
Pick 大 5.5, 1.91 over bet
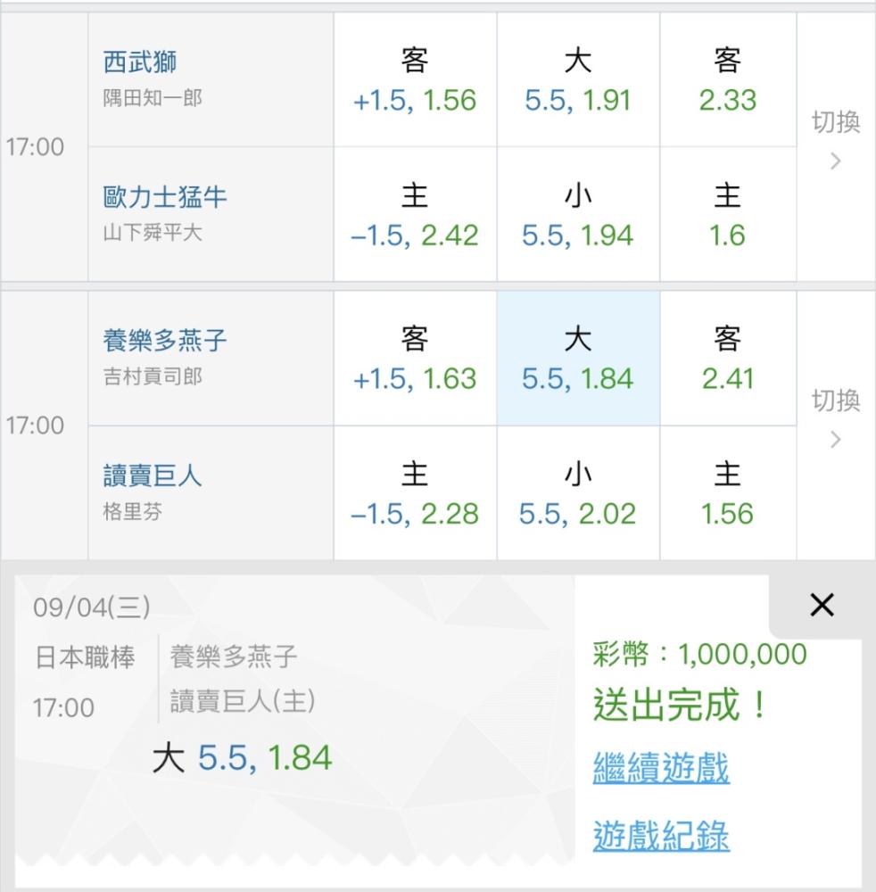click(578, 80)
